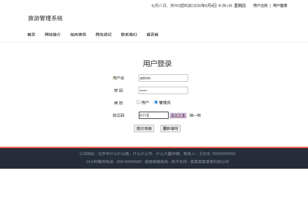Open the 用户注册 registration link
This screenshot has height=209, width=308.
coord(260,6)
